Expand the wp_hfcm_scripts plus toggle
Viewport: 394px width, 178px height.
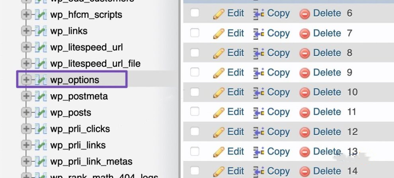(x=26, y=15)
